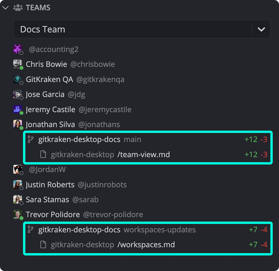The image size is (279, 271).
Task: Select the gitkraken-desktop-docs main branch row
Action: coord(93,139)
